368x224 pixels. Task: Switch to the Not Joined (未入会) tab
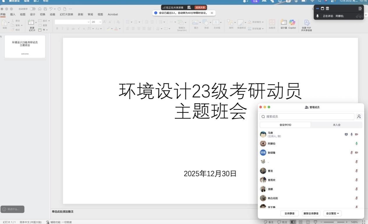click(x=337, y=125)
